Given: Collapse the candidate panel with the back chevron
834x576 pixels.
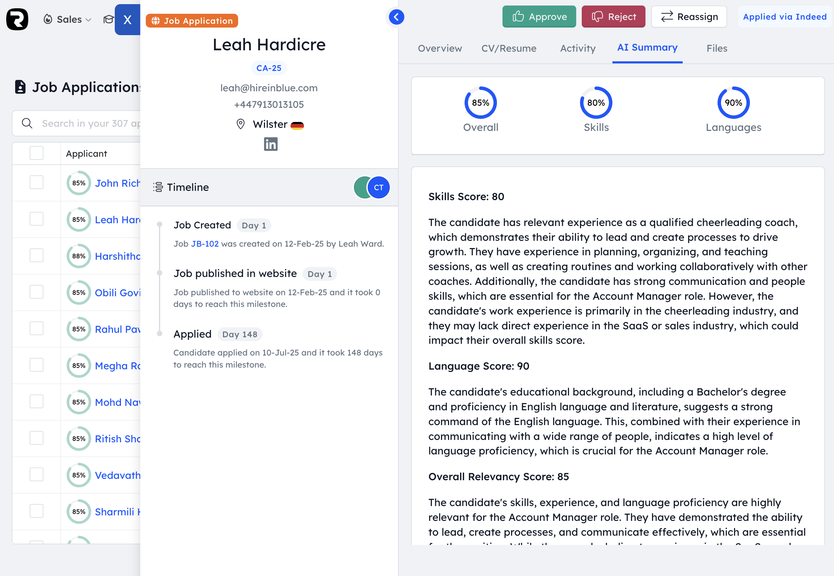Looking at the screenshot, I should [x=396, y=17].
